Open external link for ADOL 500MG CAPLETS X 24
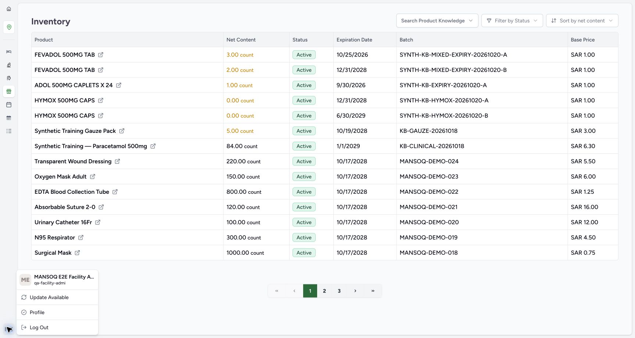The width and height of the screenshot is (635, 338). 119,85
